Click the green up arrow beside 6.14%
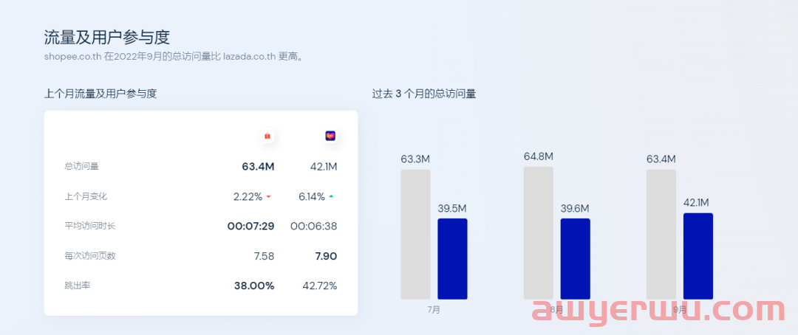 point(331,196)
